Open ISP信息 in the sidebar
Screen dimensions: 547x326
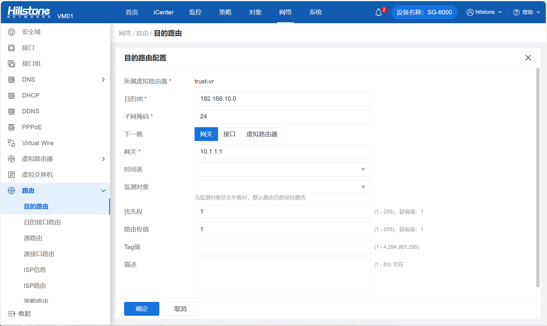[35, 270]
